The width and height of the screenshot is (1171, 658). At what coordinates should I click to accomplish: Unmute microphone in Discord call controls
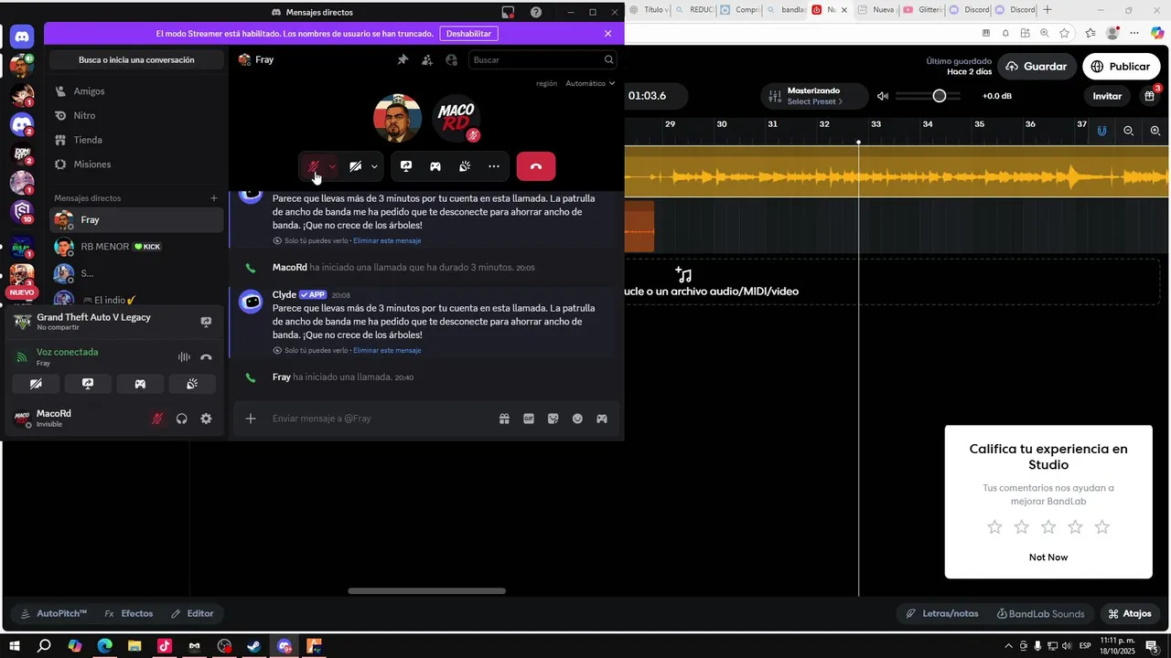pyautogui.click(x=314, y=166)
